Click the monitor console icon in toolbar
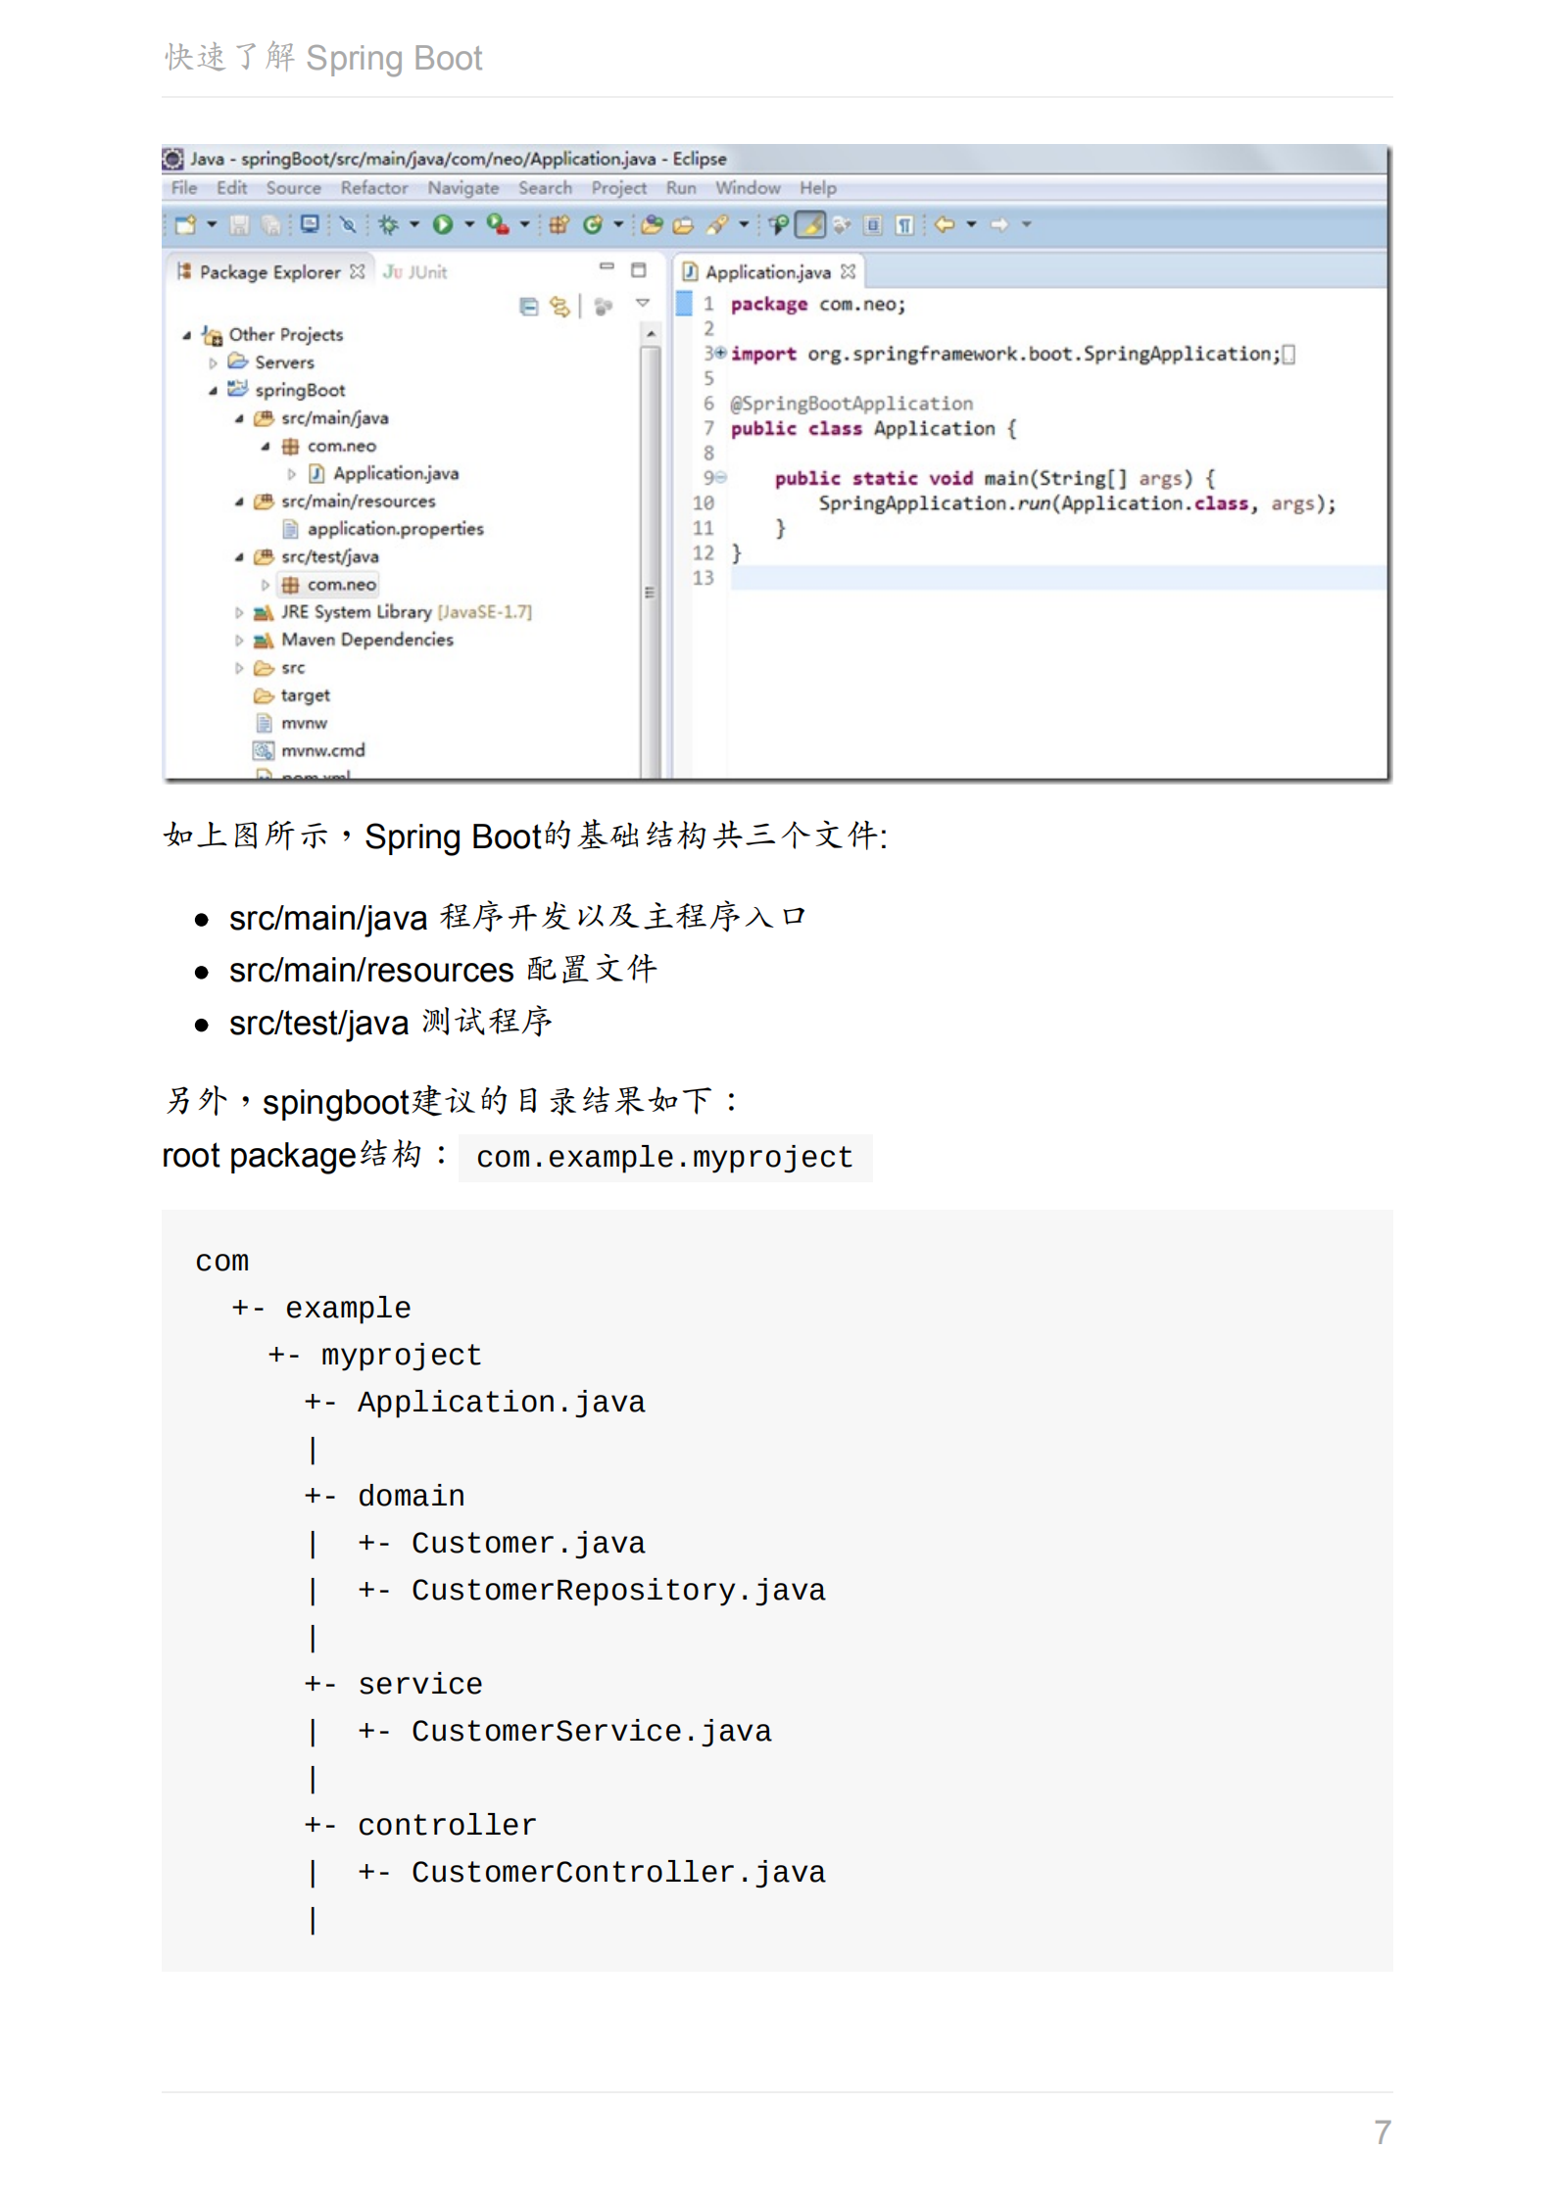 [x=310, y=224]
